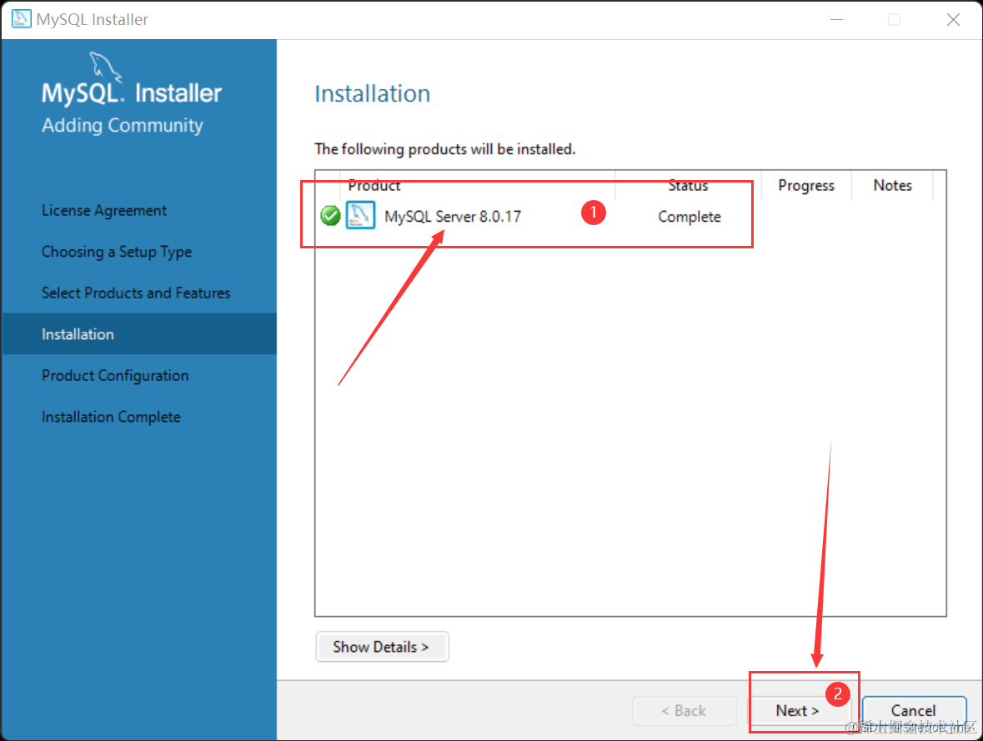Select the Installation step in sidebar
The height and width of the screenshot is (741, 983).
click(x=139, y=334)
